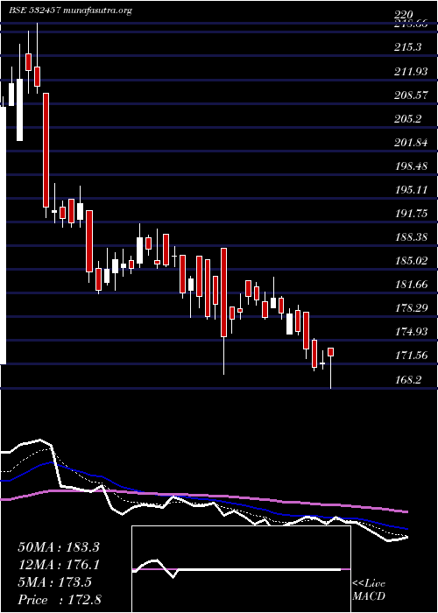Click the tall red candle falling to 193

pyautogui.click(x=46, y=150)
